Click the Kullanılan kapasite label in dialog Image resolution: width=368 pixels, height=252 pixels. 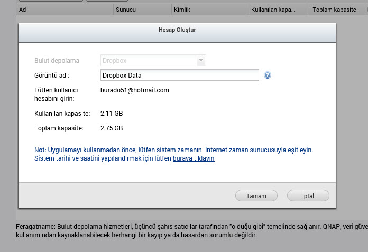tap(62, 114)
